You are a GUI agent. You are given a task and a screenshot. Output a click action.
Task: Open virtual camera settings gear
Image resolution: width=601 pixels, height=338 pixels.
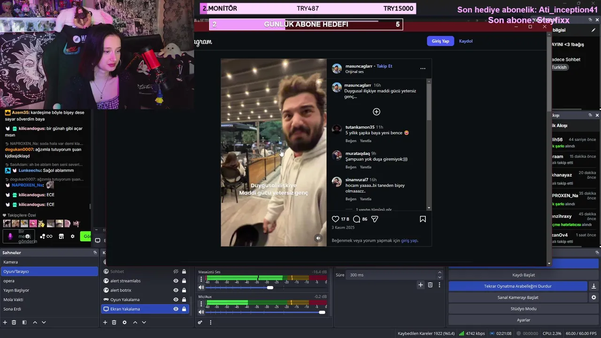click(x=593, y=297)
